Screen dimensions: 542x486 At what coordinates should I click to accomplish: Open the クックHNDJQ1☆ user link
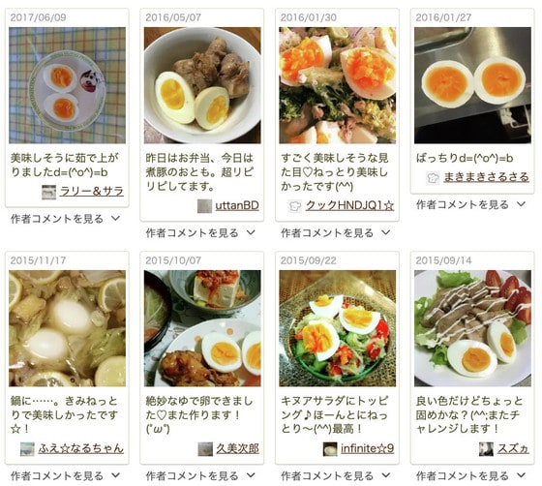click(350, 205)
